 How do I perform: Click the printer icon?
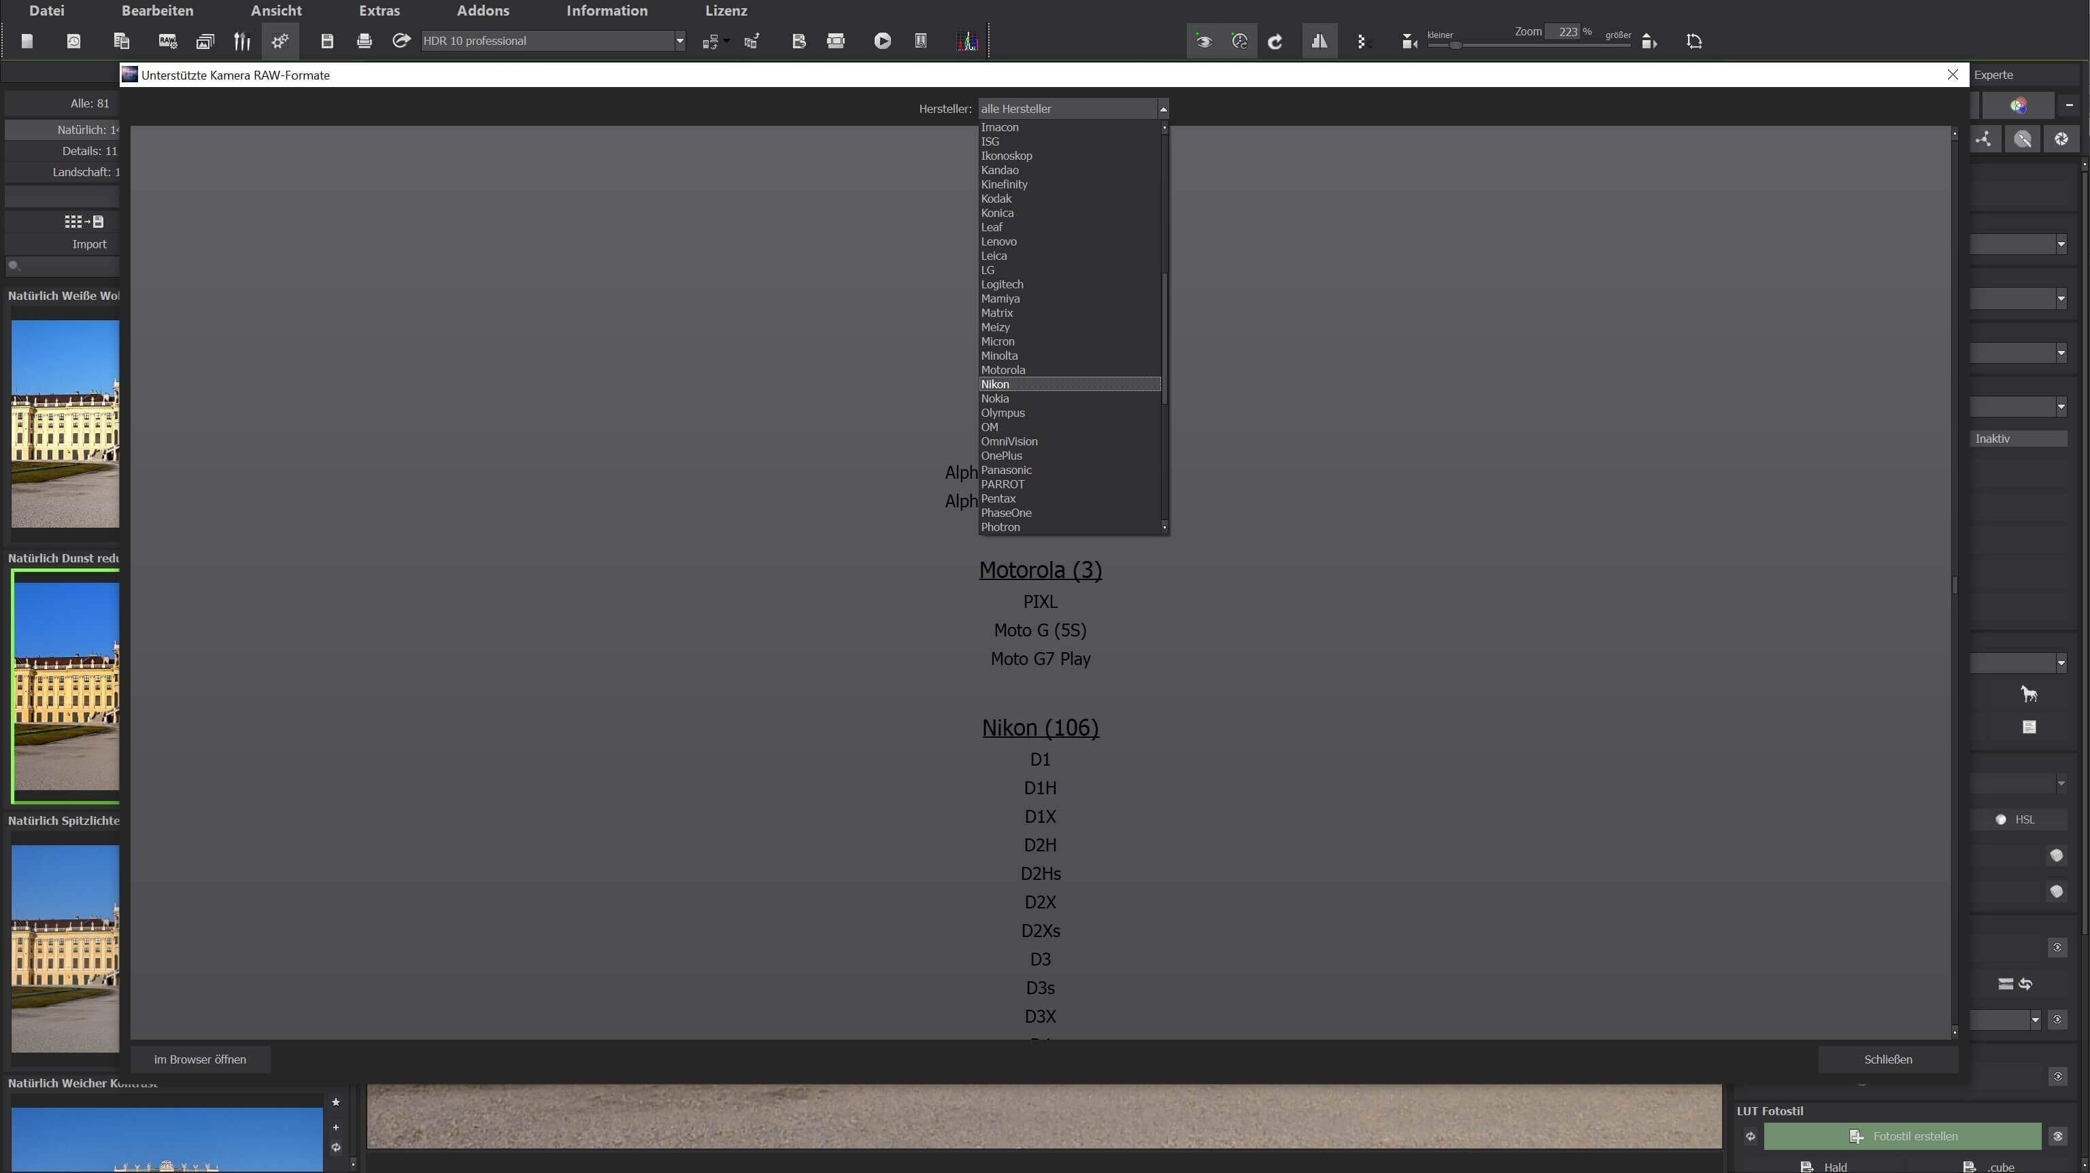pos(365,41)
